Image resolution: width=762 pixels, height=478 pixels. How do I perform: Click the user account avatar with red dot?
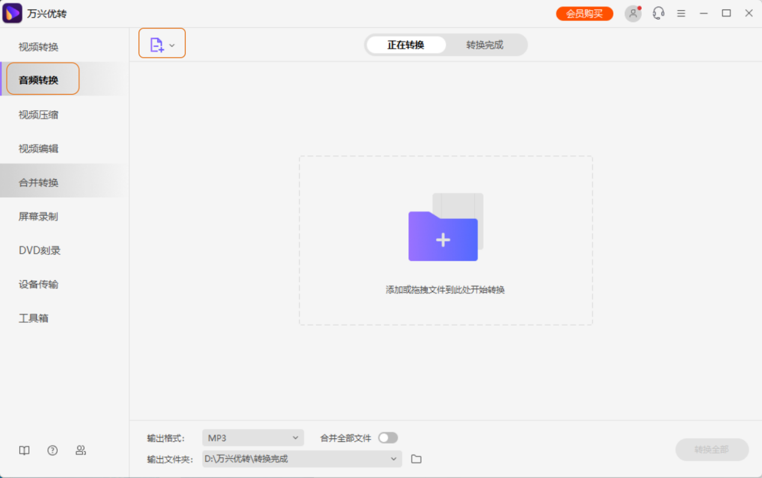(633, 13)
